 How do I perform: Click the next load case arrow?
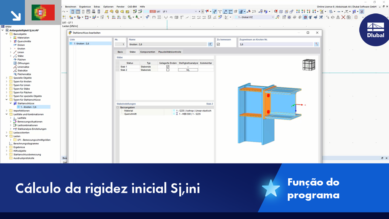click(202, 11)
